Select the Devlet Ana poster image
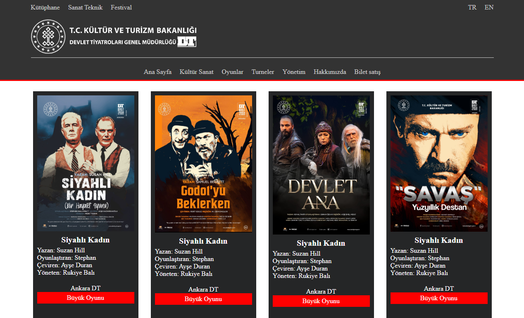Viewport: 524px width, 318px height. point(321,165)
